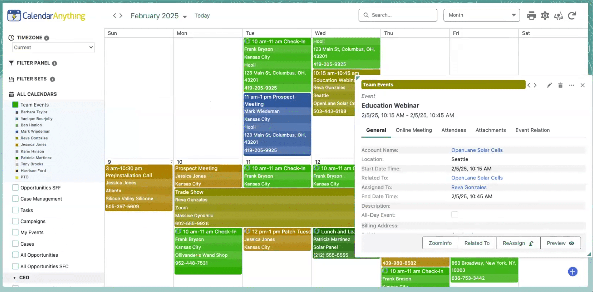The image size is (593, 292).
Task: Click the Filter Sets info icon
Action: click(x=52, y=79)
